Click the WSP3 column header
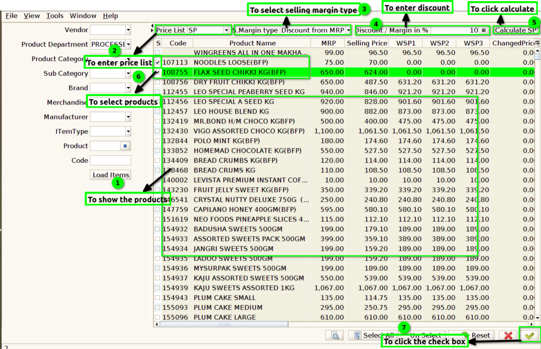The width and height of the screenshot is (541, 349). click(x=473, y=43)
